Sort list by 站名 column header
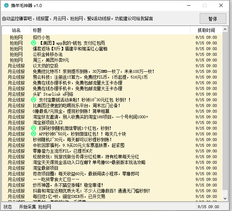Screen dimensions: 232x211 (16, 30)
